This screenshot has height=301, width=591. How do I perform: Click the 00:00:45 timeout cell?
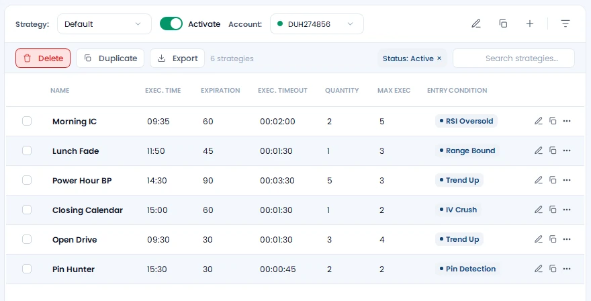pos(278,269)
